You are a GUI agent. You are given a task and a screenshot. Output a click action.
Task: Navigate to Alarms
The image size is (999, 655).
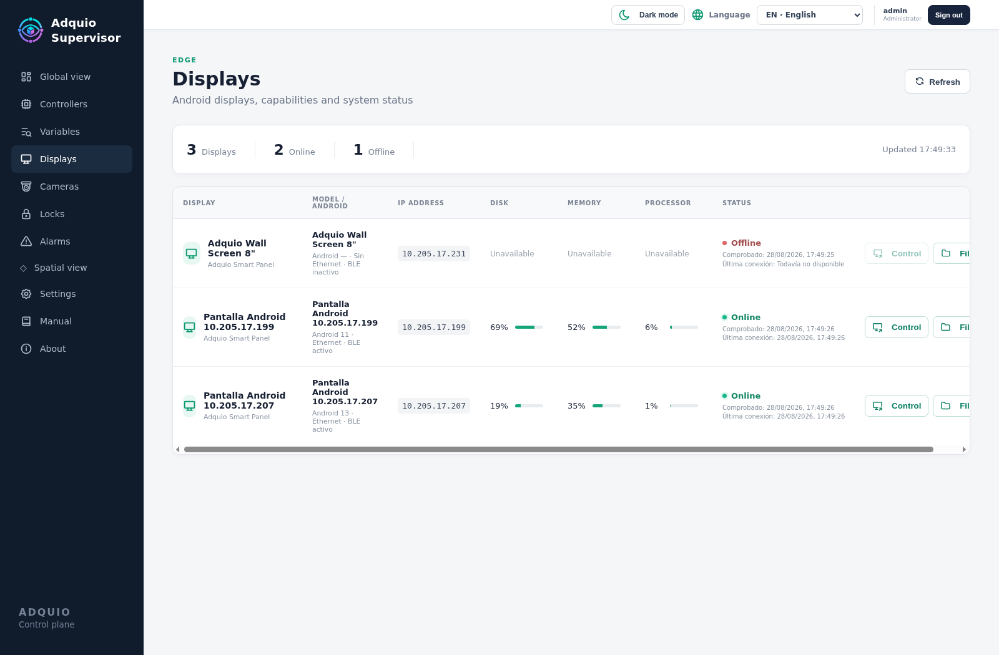pos(72,241)
